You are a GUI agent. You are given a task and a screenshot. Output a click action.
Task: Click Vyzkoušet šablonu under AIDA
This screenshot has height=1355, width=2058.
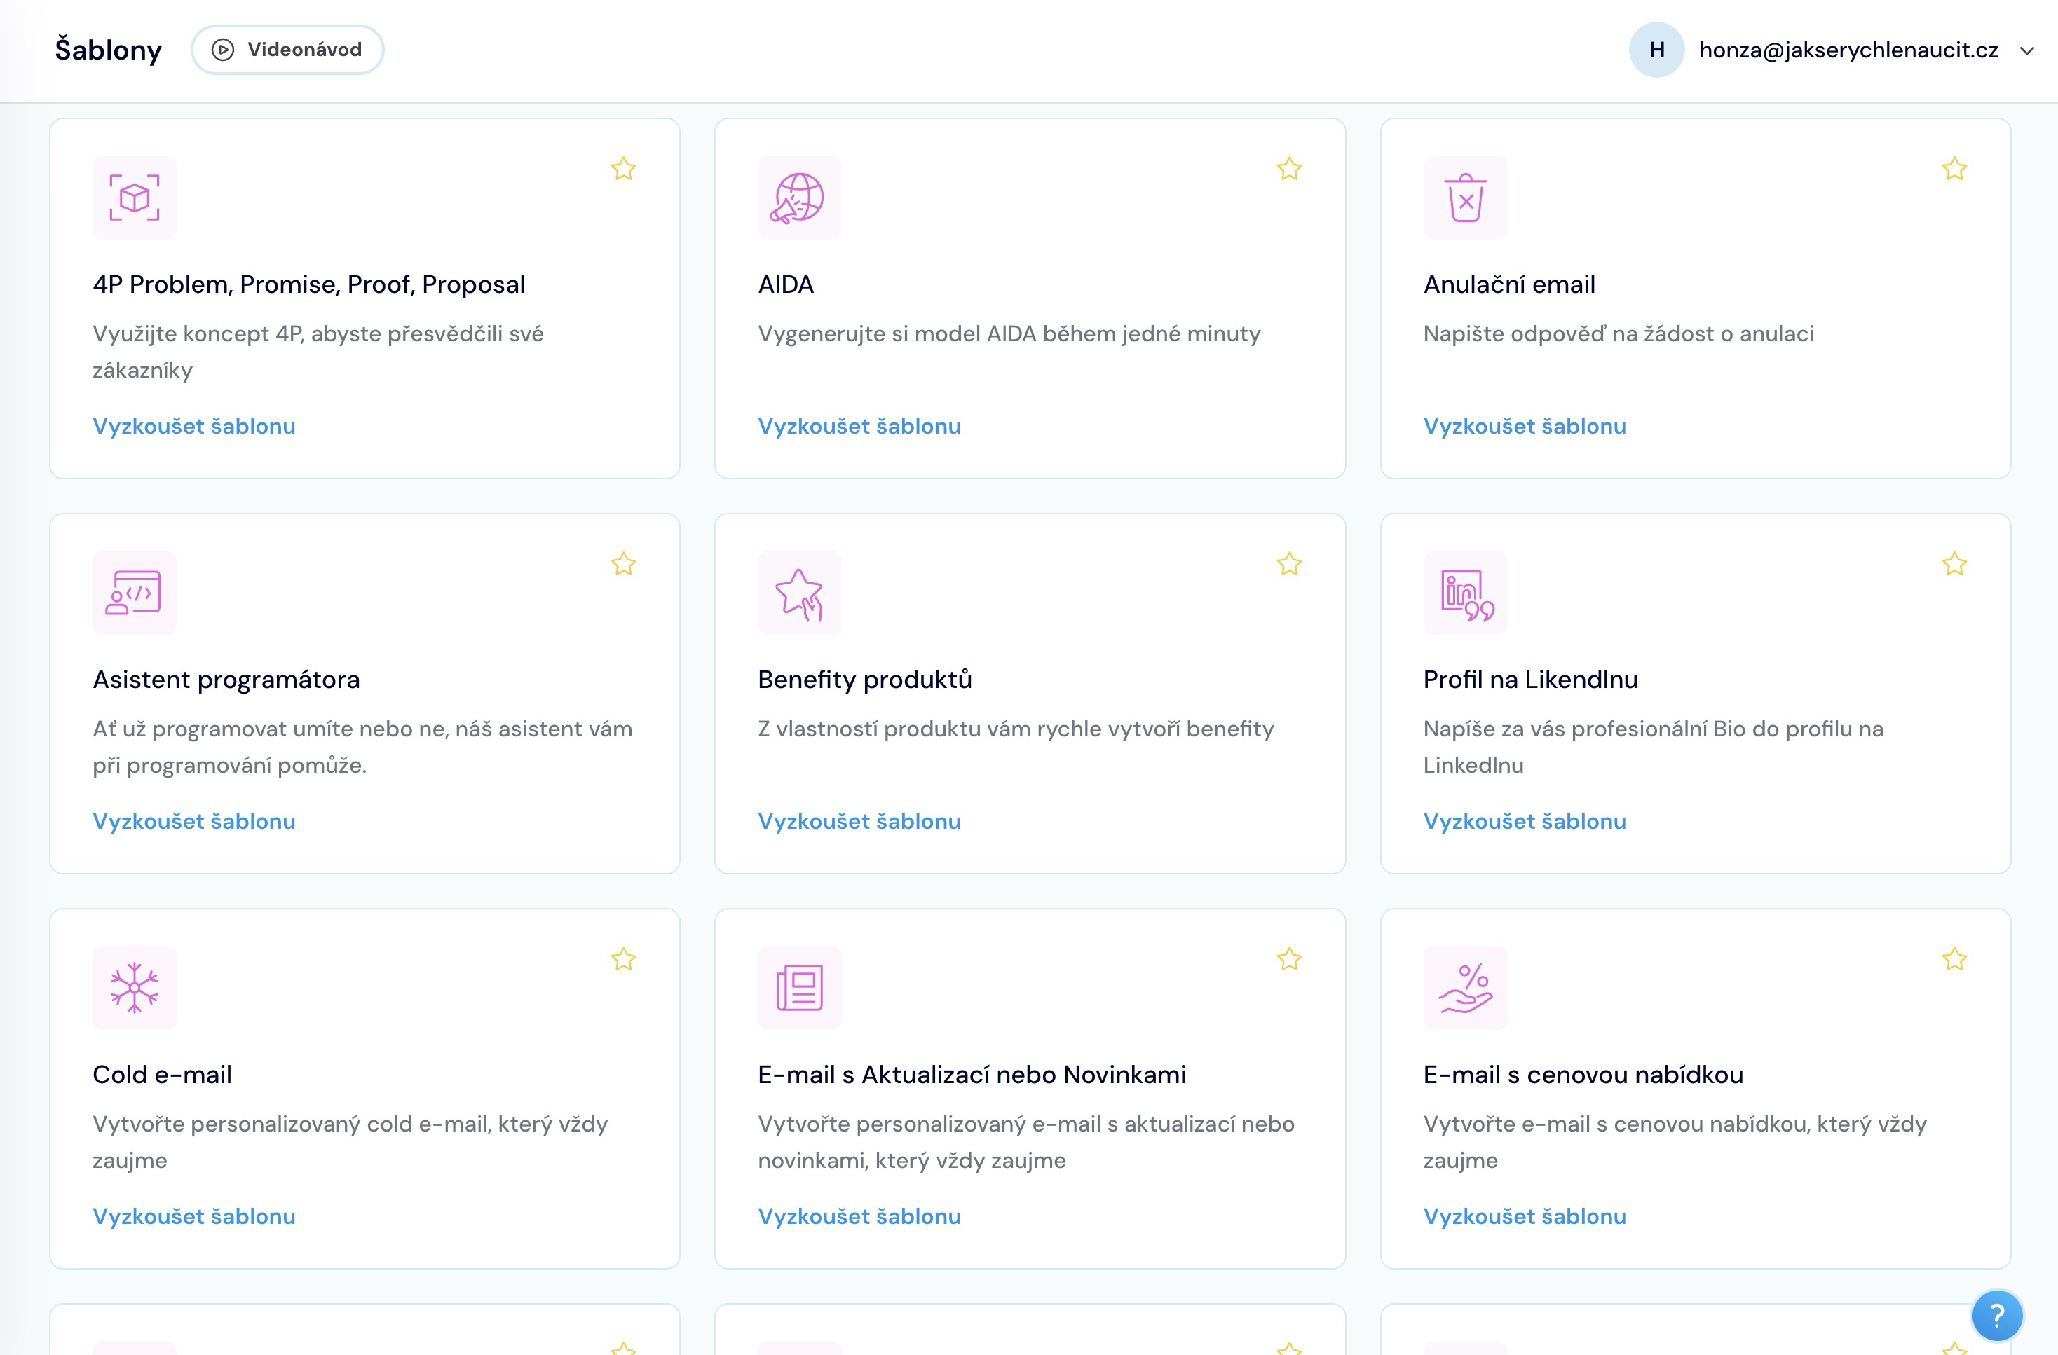click(859, 426)
